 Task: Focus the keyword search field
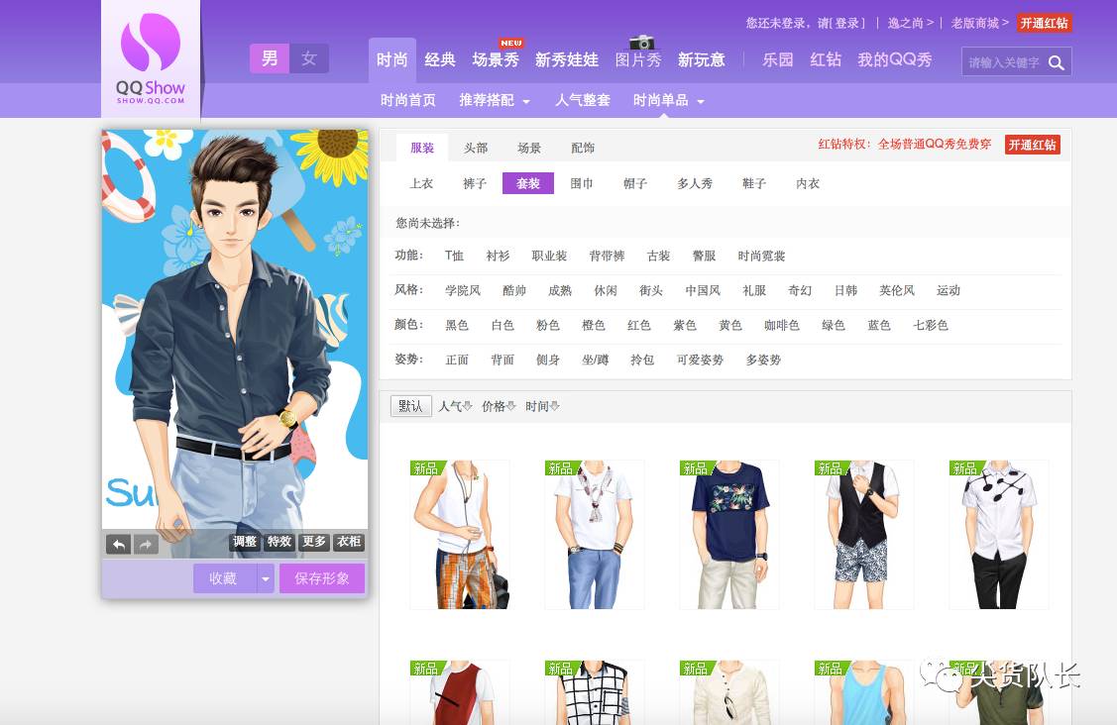tap(1004, 62)
